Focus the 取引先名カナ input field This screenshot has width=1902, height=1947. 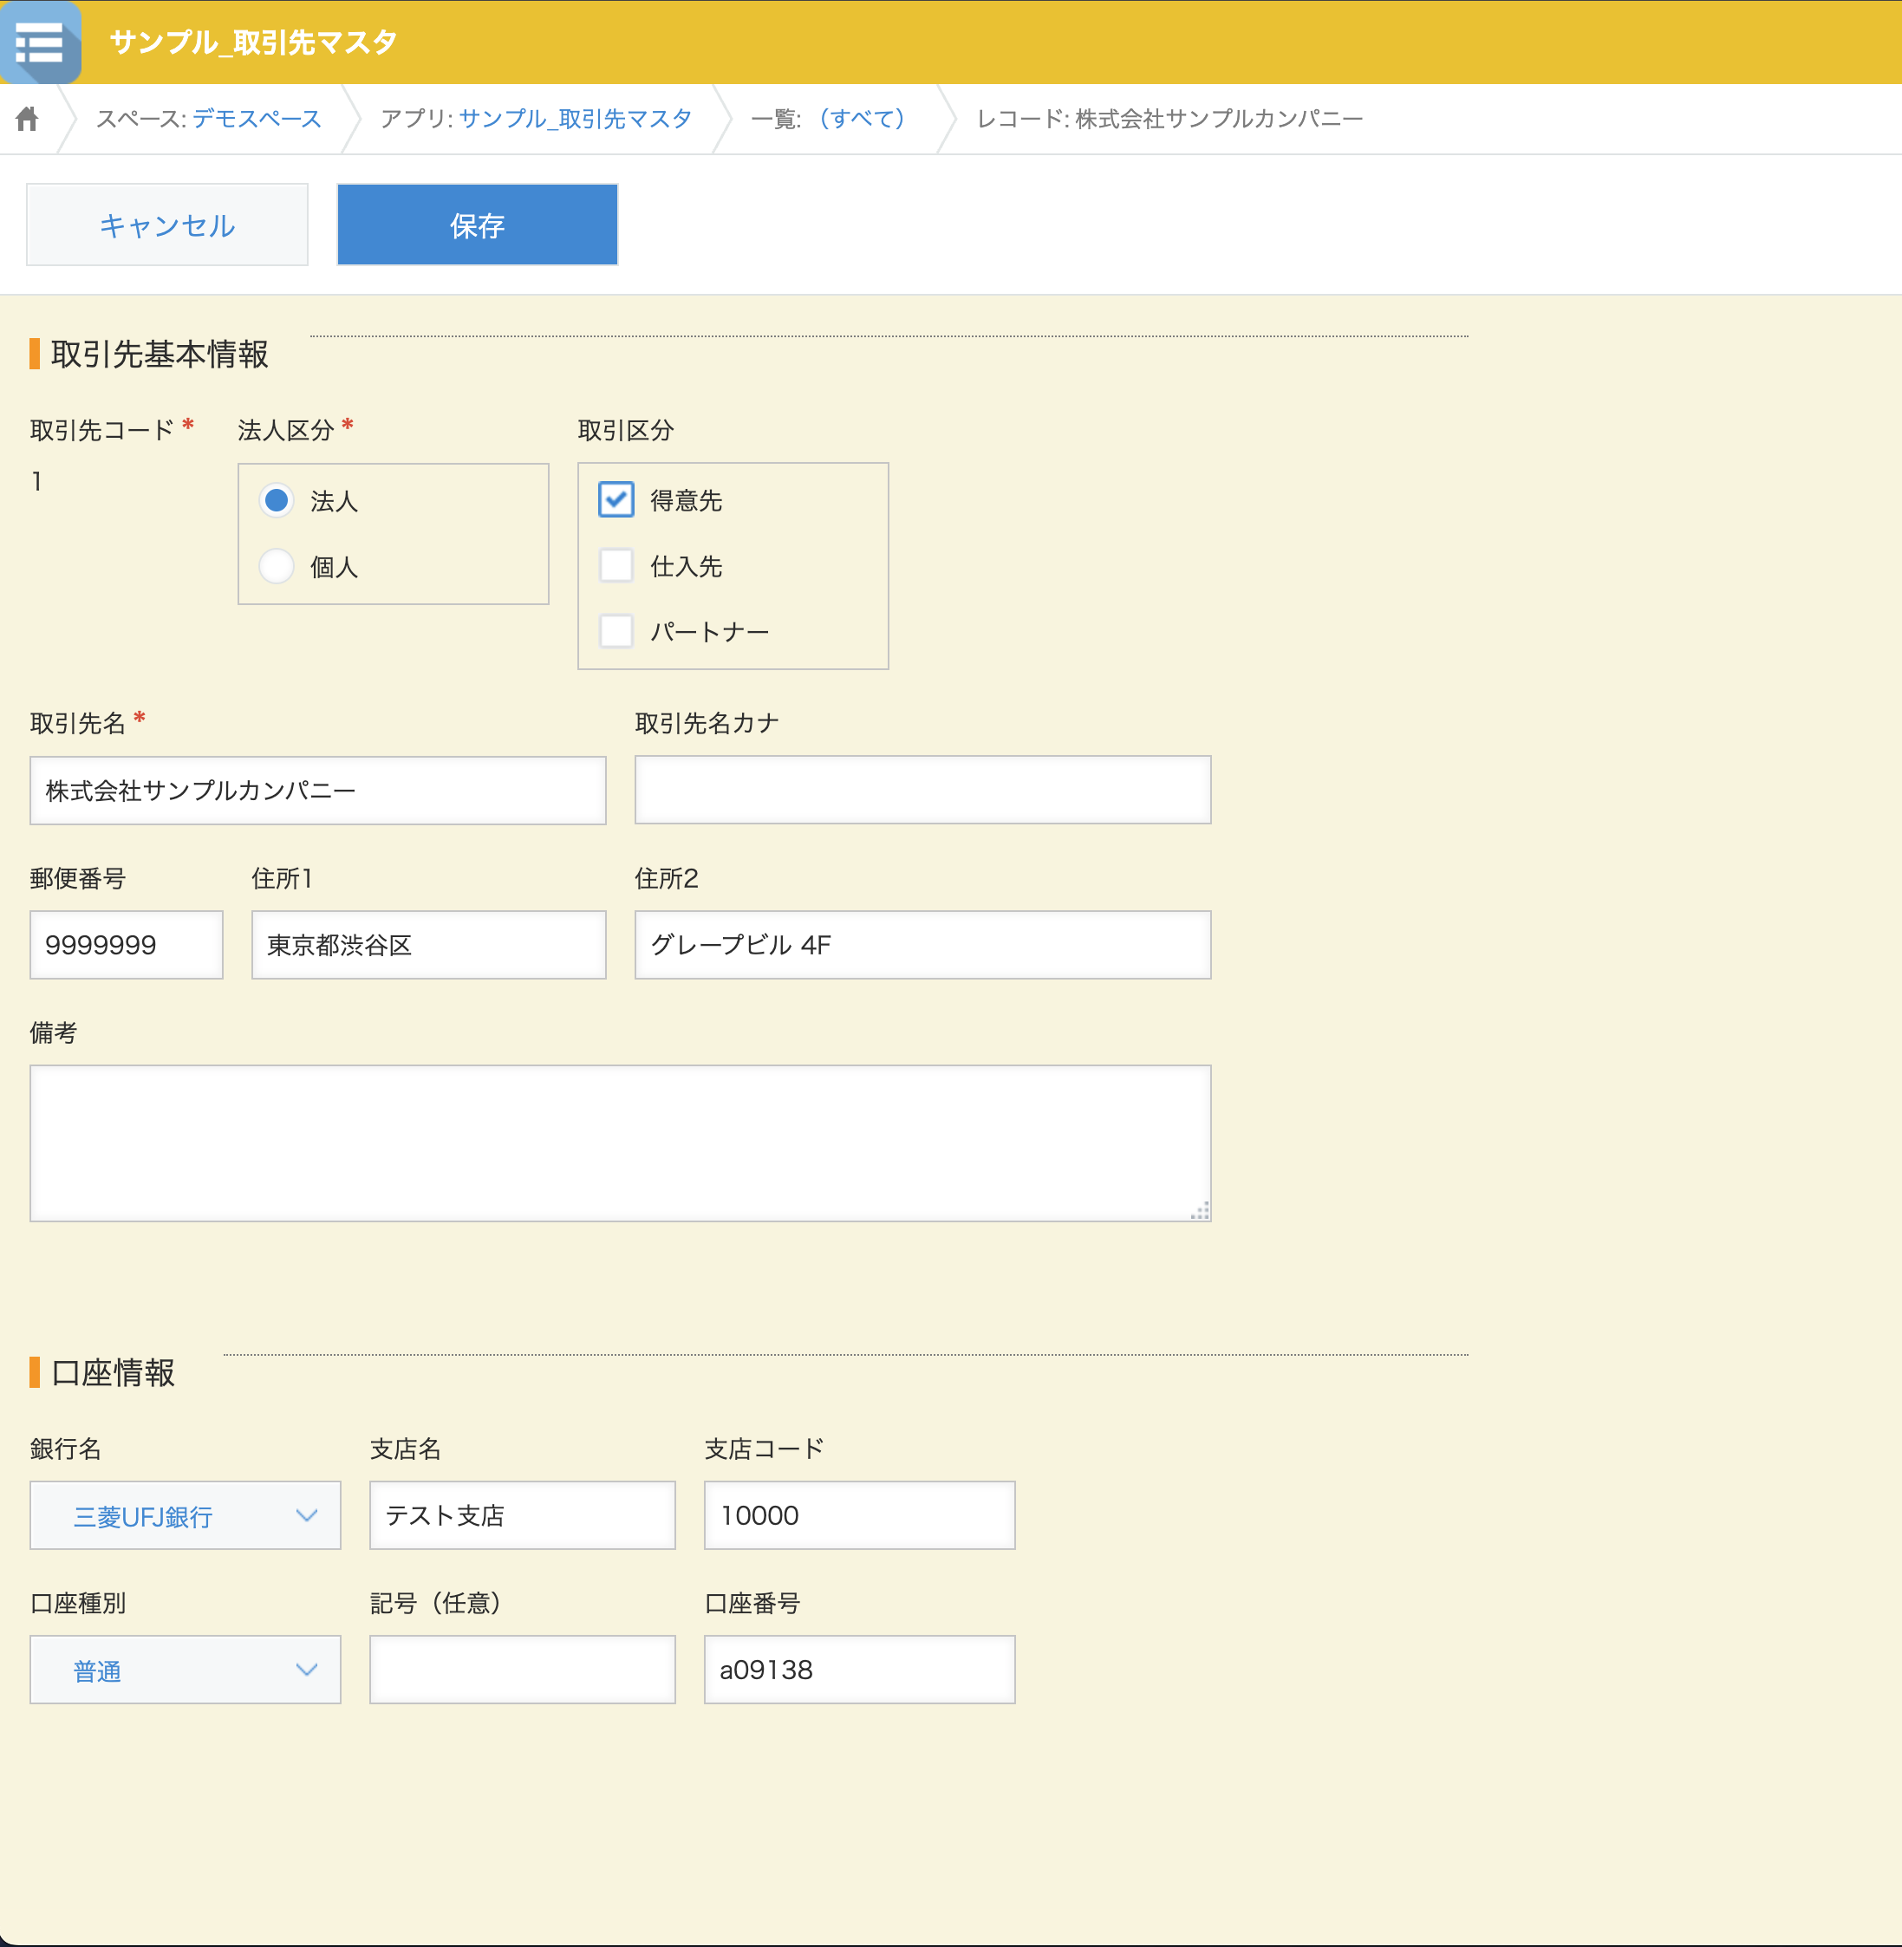pos(922,791)
